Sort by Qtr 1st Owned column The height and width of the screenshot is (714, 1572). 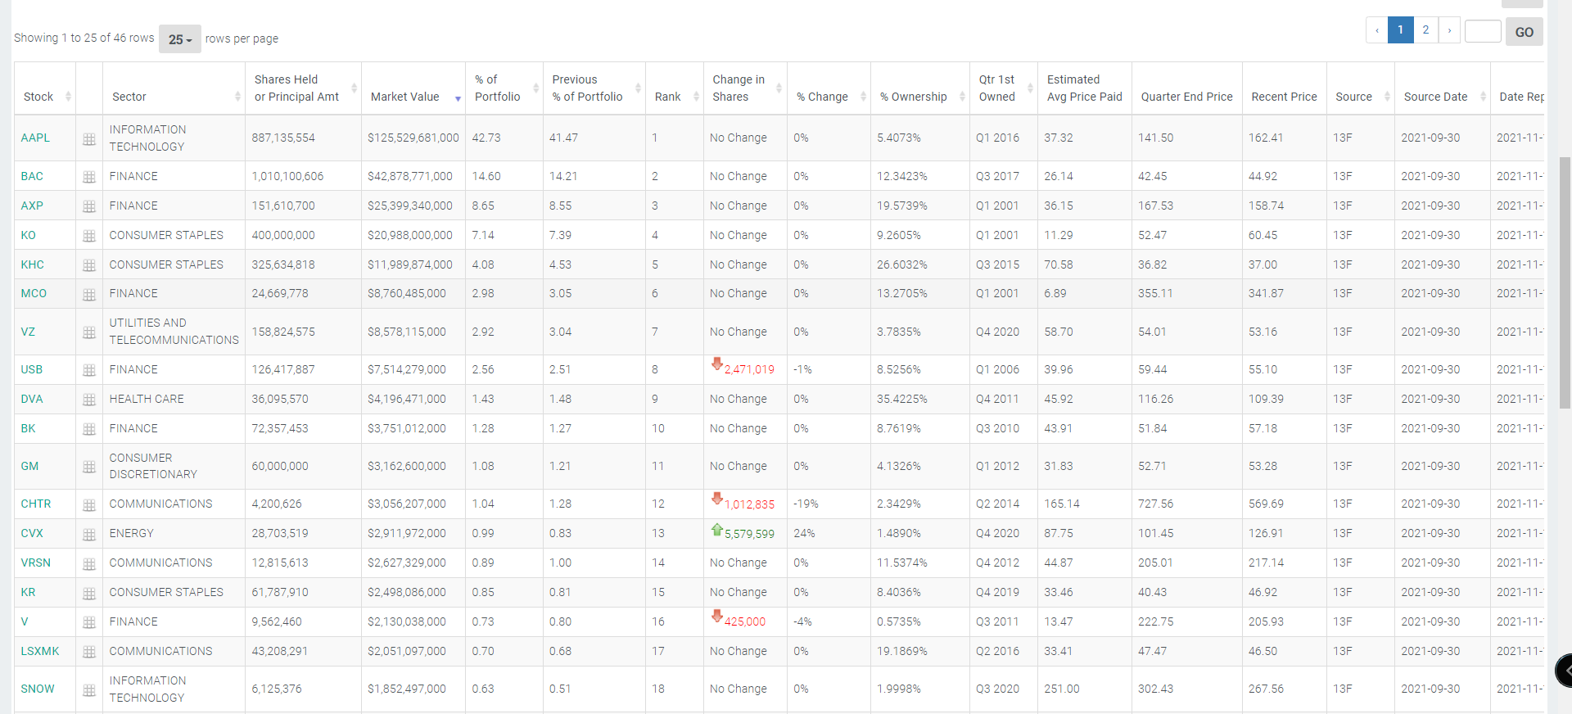pos(1004,88)
